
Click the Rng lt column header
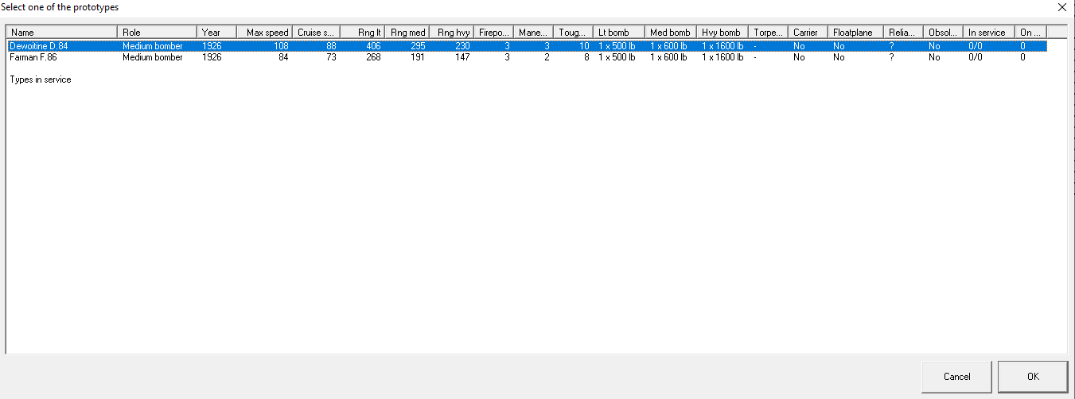362,33
